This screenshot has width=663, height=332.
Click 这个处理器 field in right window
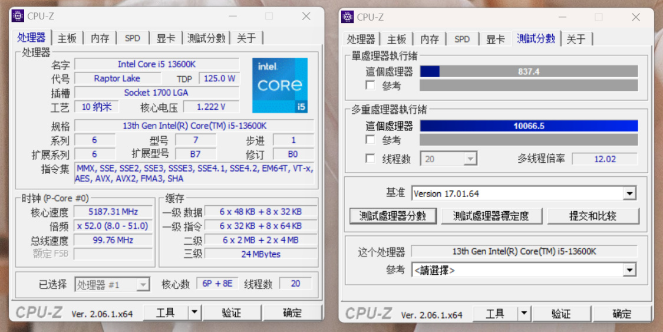pos(525,251)
